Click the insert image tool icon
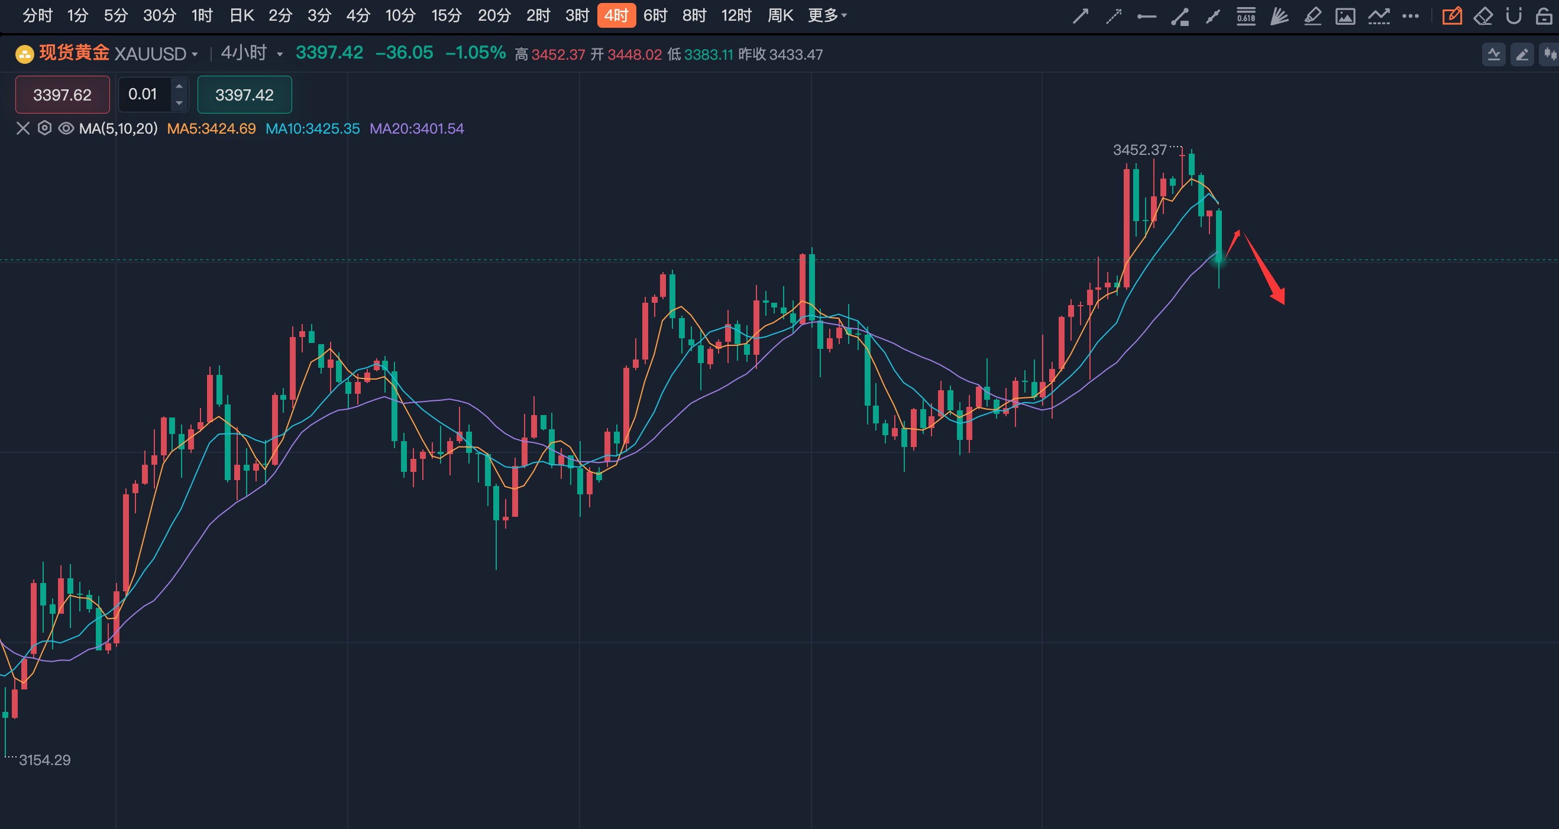 click(x=1345, y=16)
